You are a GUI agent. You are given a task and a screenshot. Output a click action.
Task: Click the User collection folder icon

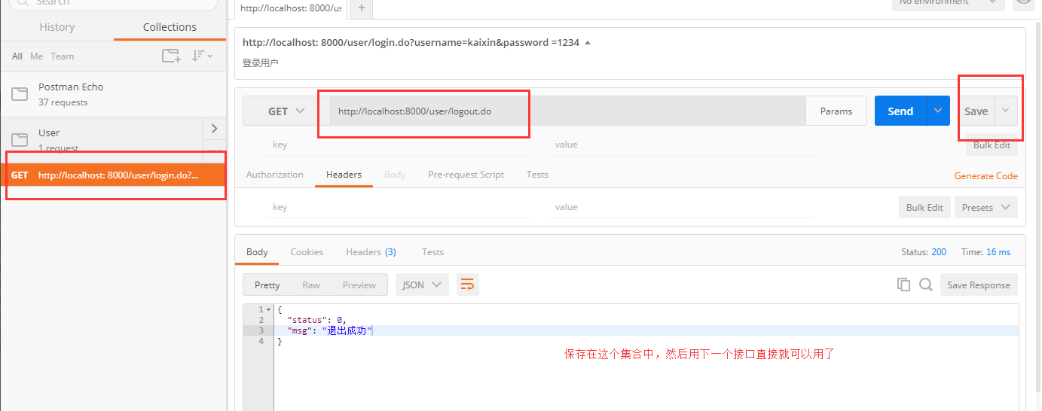tap(20, 140)
